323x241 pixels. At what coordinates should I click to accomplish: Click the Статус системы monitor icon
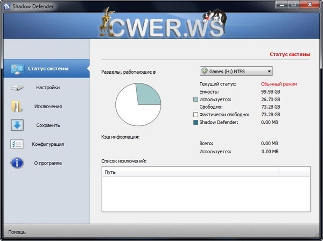click(x=17, y=68)
